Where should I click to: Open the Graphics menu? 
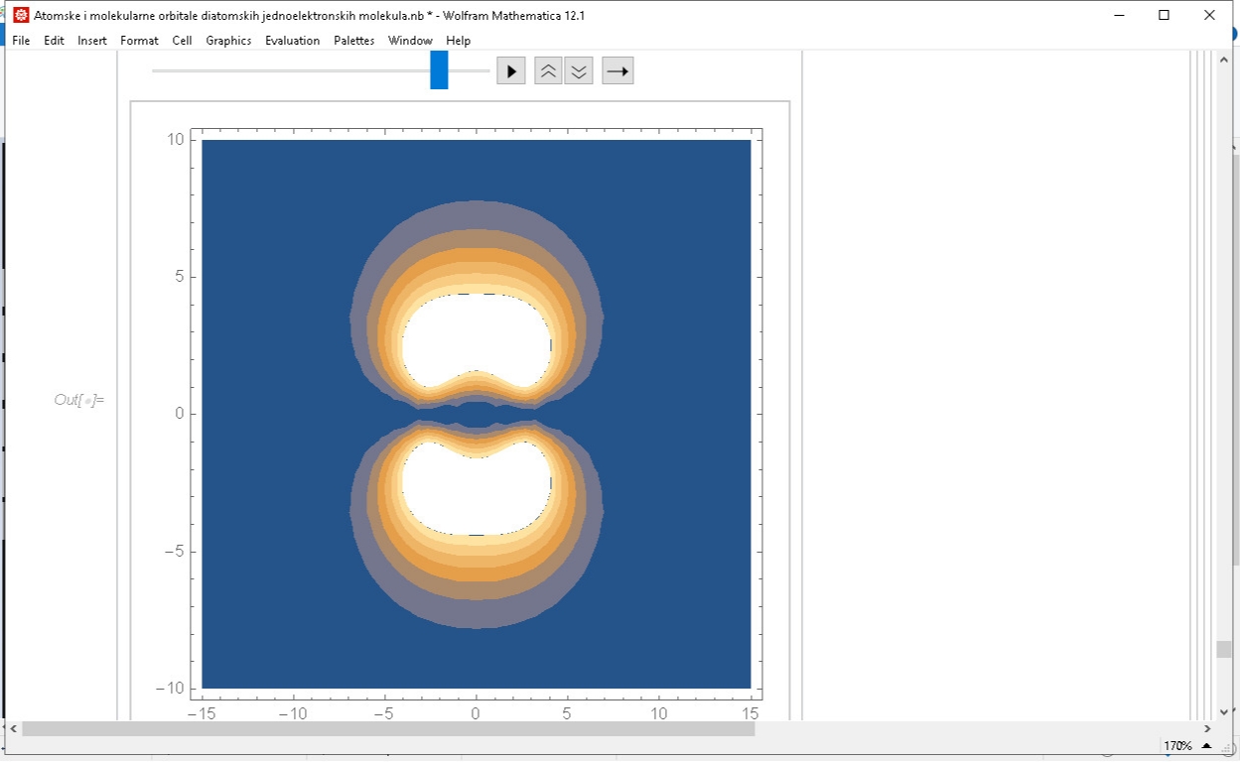(x=228, y=41)
